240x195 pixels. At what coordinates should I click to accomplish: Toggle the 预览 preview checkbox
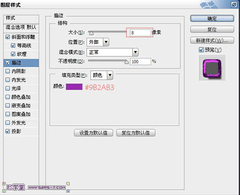201,50
